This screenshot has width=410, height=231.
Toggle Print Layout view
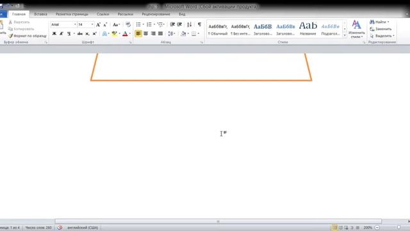(334, 228)
